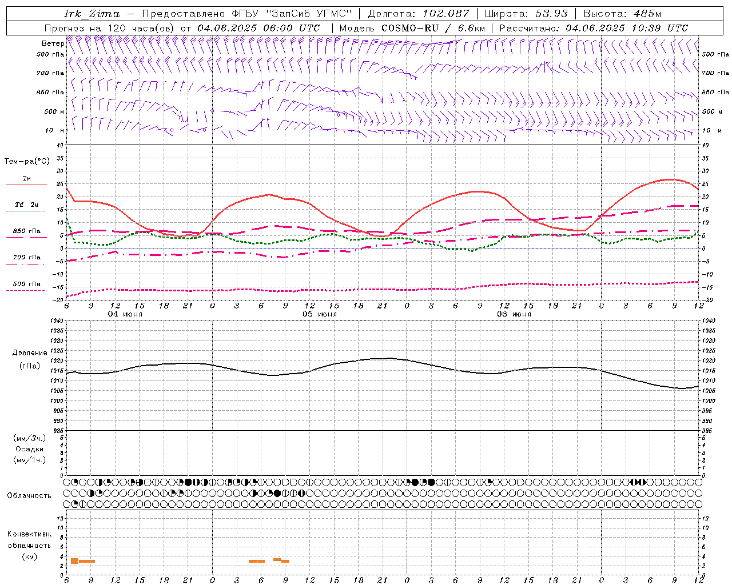Click the 850 гПа temperature legend dashed line
Image resolution: width=732 pixels, height=585 pixels.
tap(26, 237)
